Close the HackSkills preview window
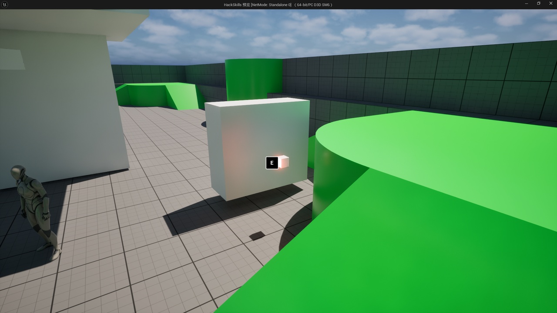 coord(550,4)
